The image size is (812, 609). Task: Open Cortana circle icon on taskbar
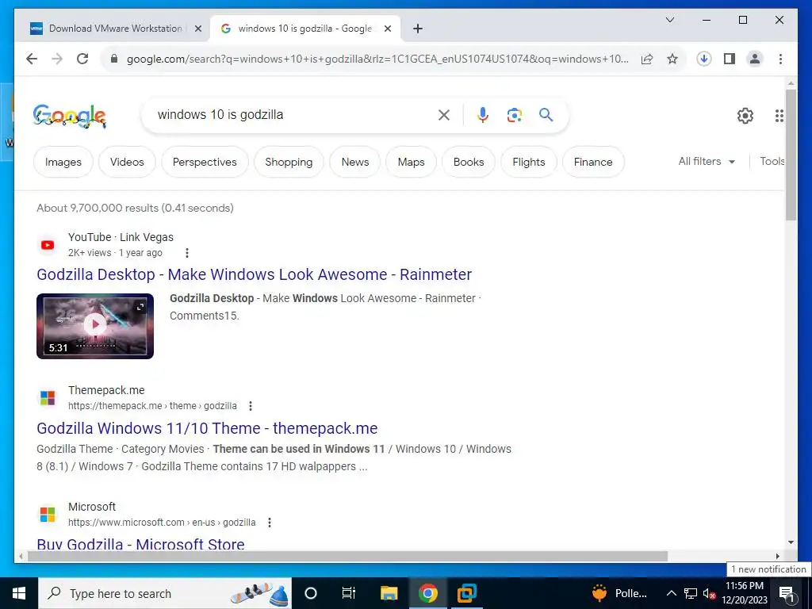[311, 593]
